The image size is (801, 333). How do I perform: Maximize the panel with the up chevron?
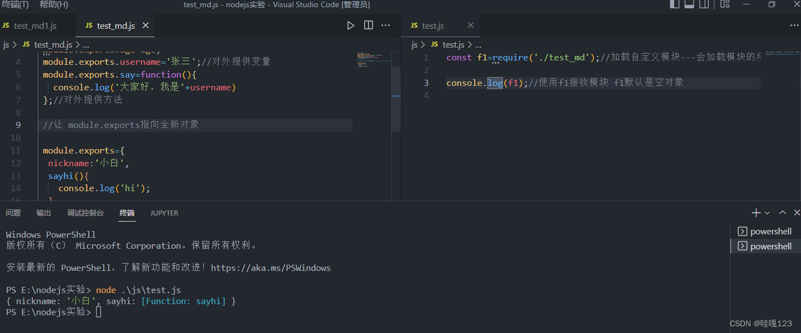(783, 213)
